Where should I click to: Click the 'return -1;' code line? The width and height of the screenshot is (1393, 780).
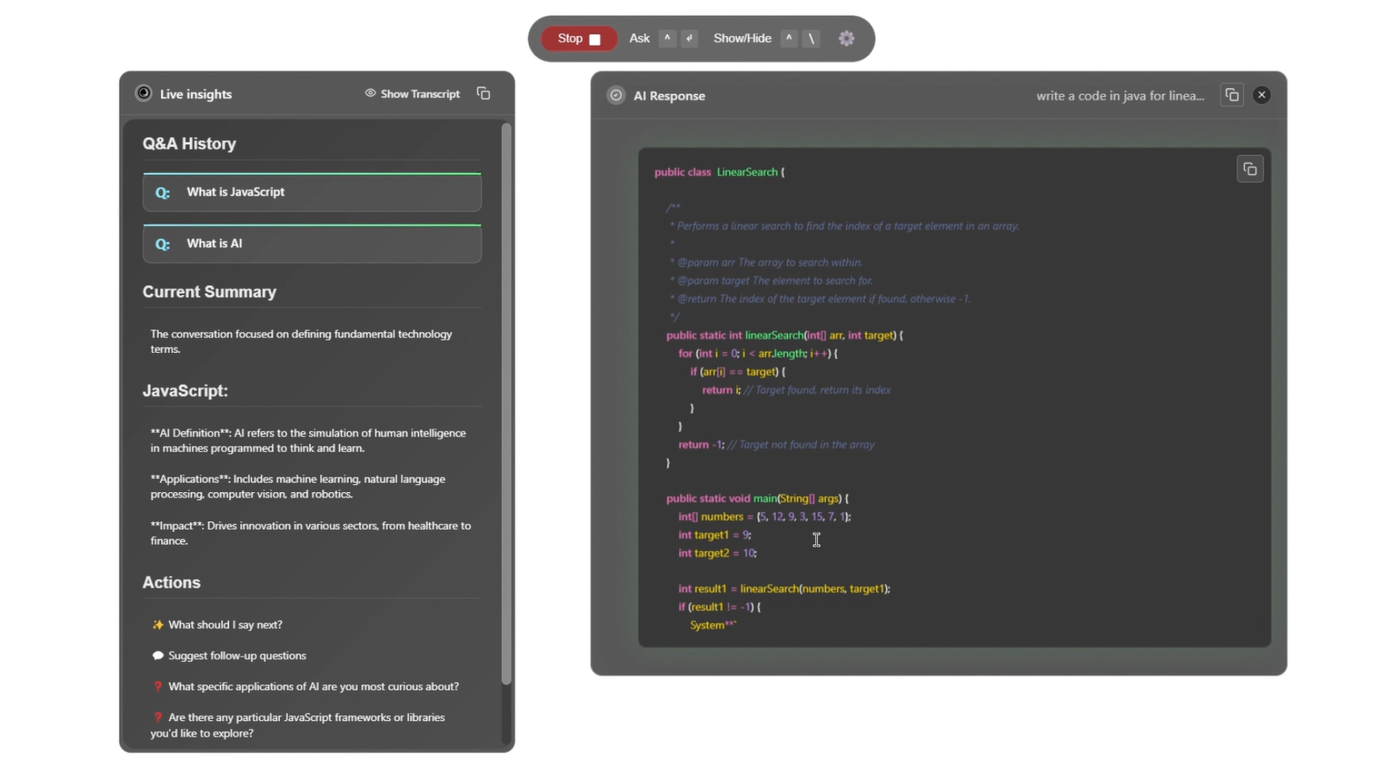click(776, 445)
